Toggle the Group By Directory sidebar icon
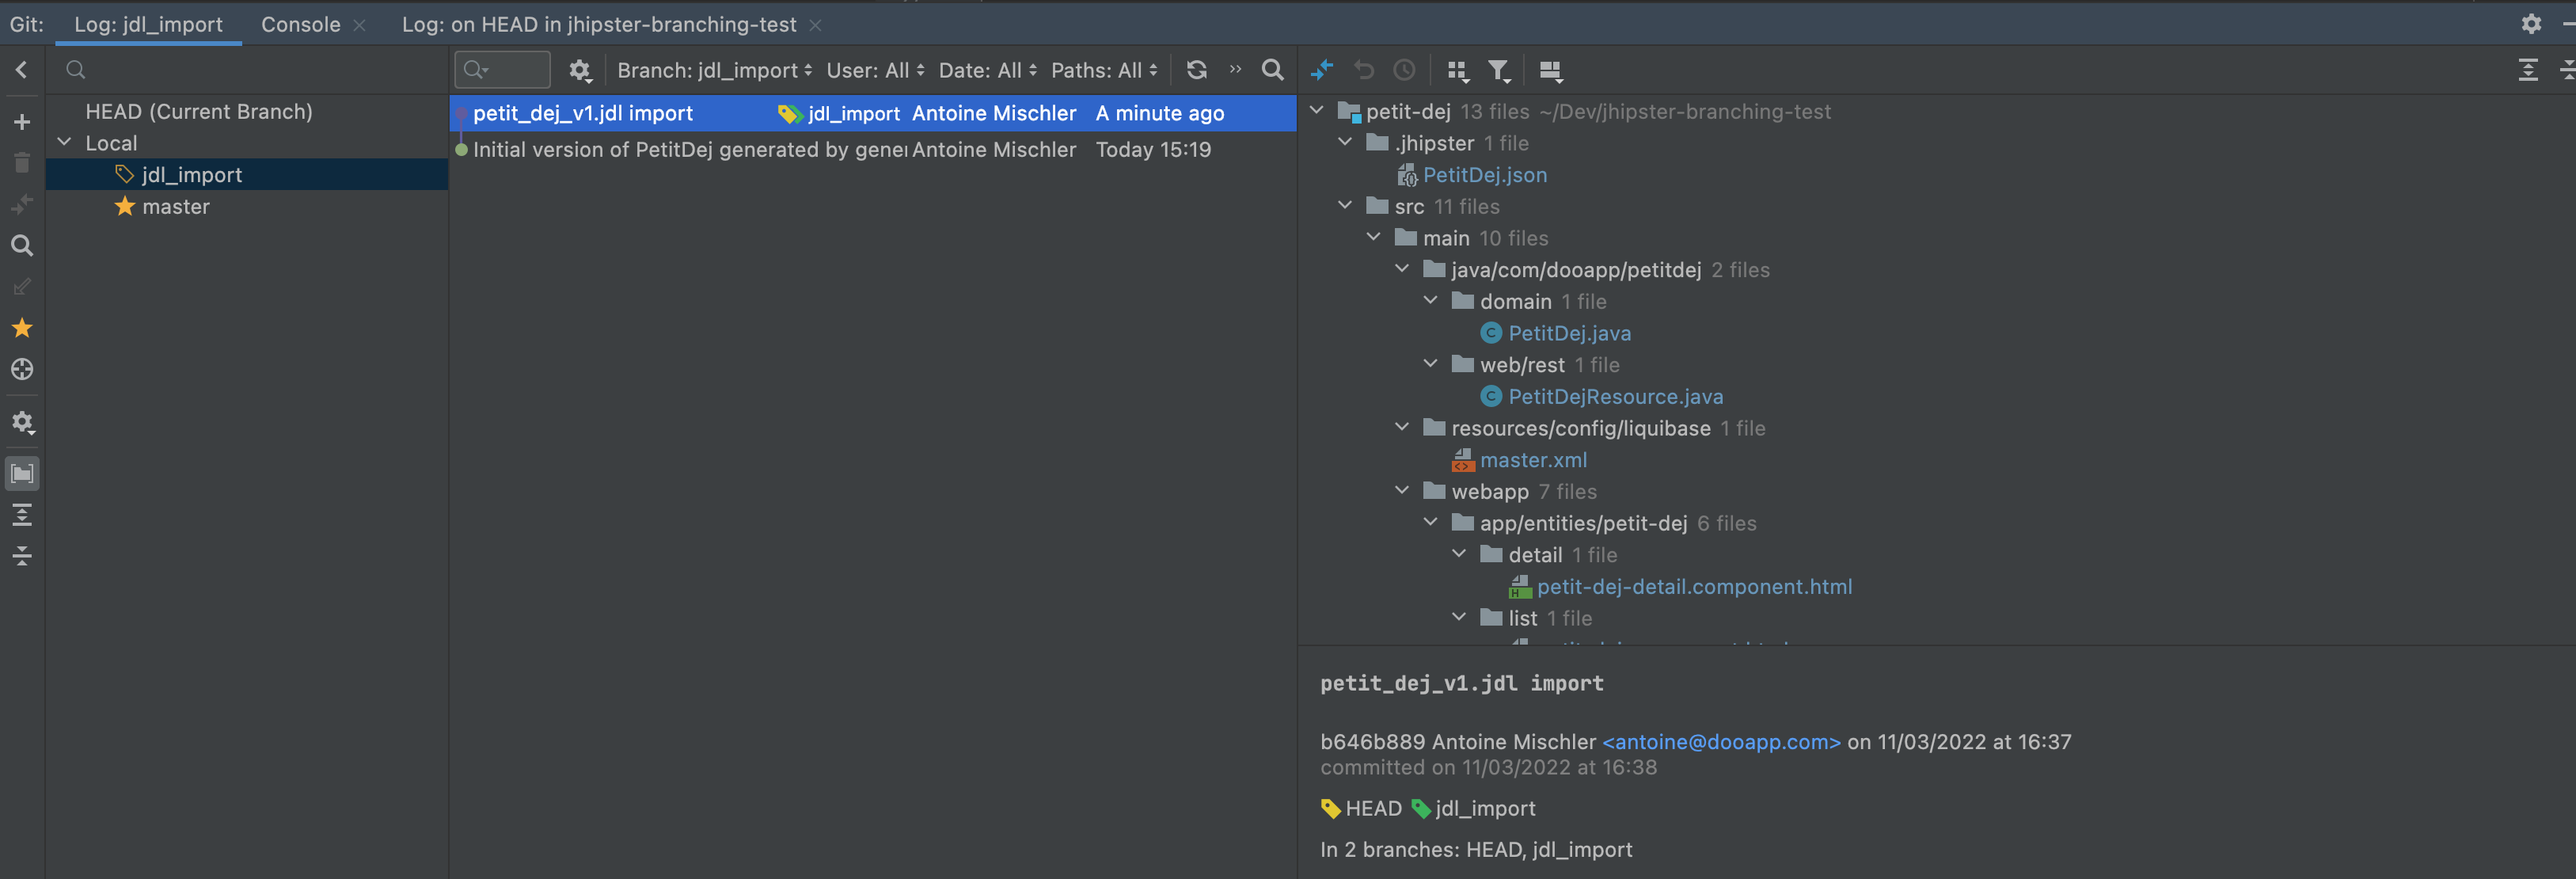Image resolution: width=2576 pixels, height=879 pixels. 22,474
